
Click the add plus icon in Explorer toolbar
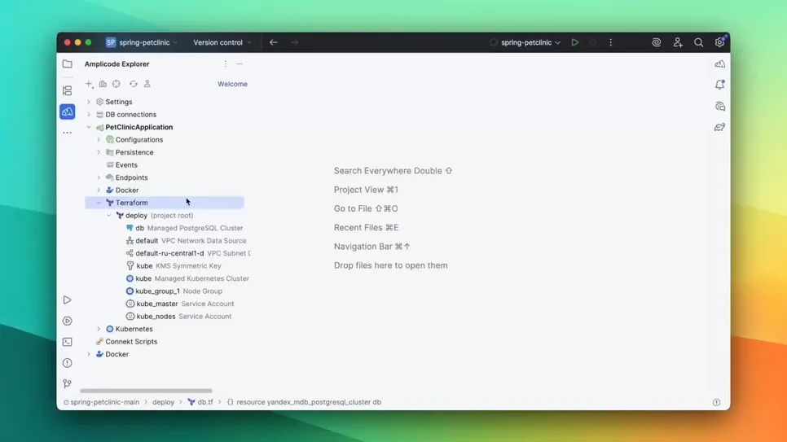[89, 84]
